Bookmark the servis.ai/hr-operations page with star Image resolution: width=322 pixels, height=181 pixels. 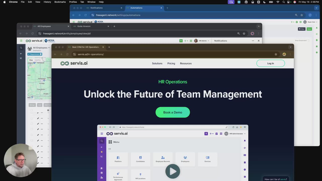click(x=276, y=54)
